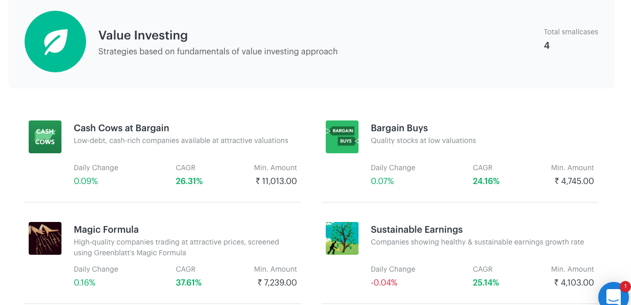Click the Cash Cows thumbnail icon
The height and width of the screenshot is (305, 631).
45,137
